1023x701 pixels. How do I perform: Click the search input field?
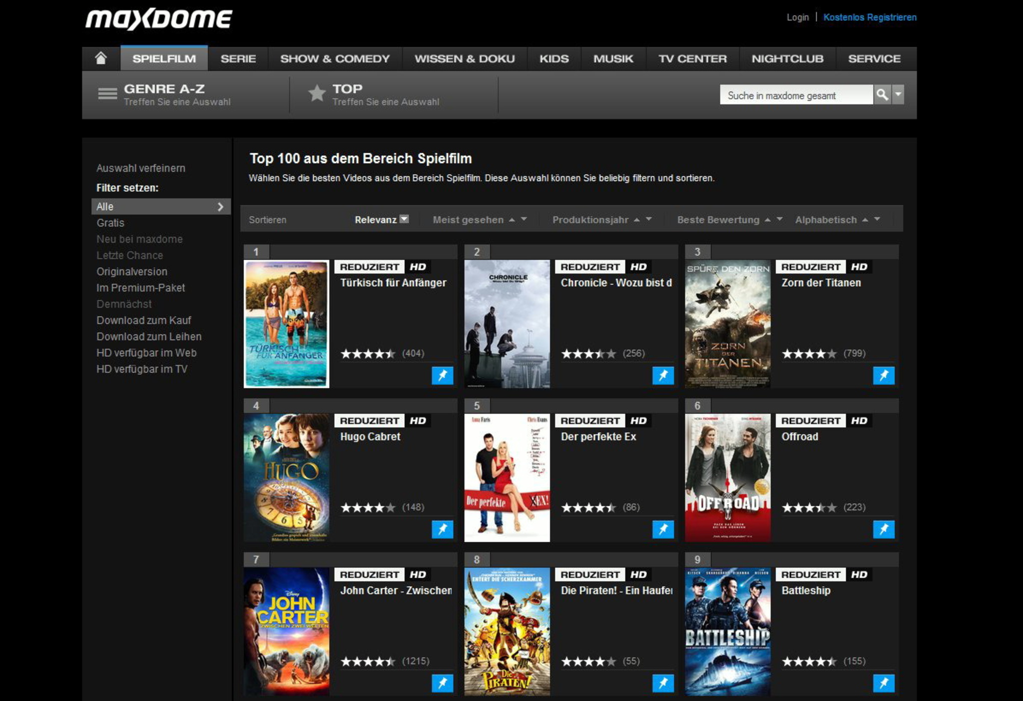click(796, 95)
